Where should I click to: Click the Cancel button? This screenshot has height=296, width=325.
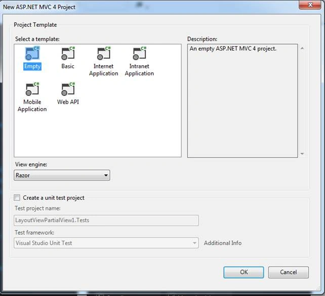(289, 272)
